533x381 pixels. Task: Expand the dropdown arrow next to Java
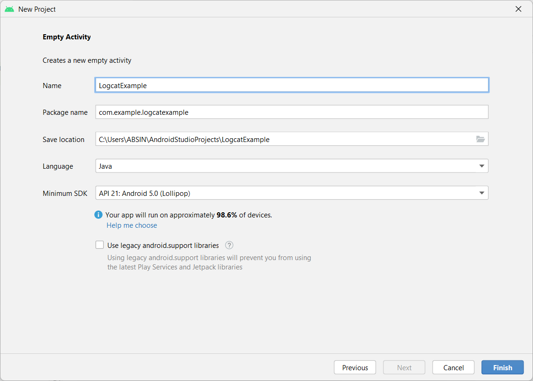(x=482, y=166)
